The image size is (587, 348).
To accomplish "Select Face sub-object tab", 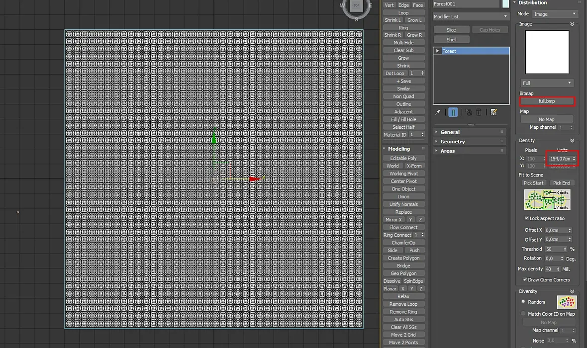I will pyautogui.click(x=418, y=5).
